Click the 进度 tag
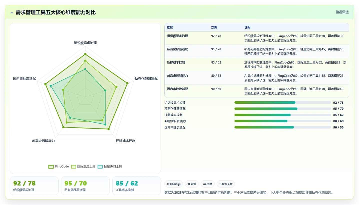359x205 pixels. coord(208,184)
